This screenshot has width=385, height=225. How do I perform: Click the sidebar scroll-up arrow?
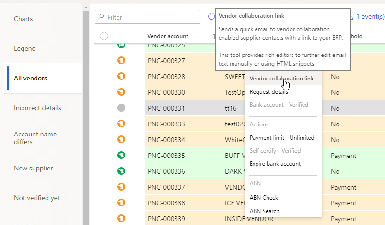(86, 7)
